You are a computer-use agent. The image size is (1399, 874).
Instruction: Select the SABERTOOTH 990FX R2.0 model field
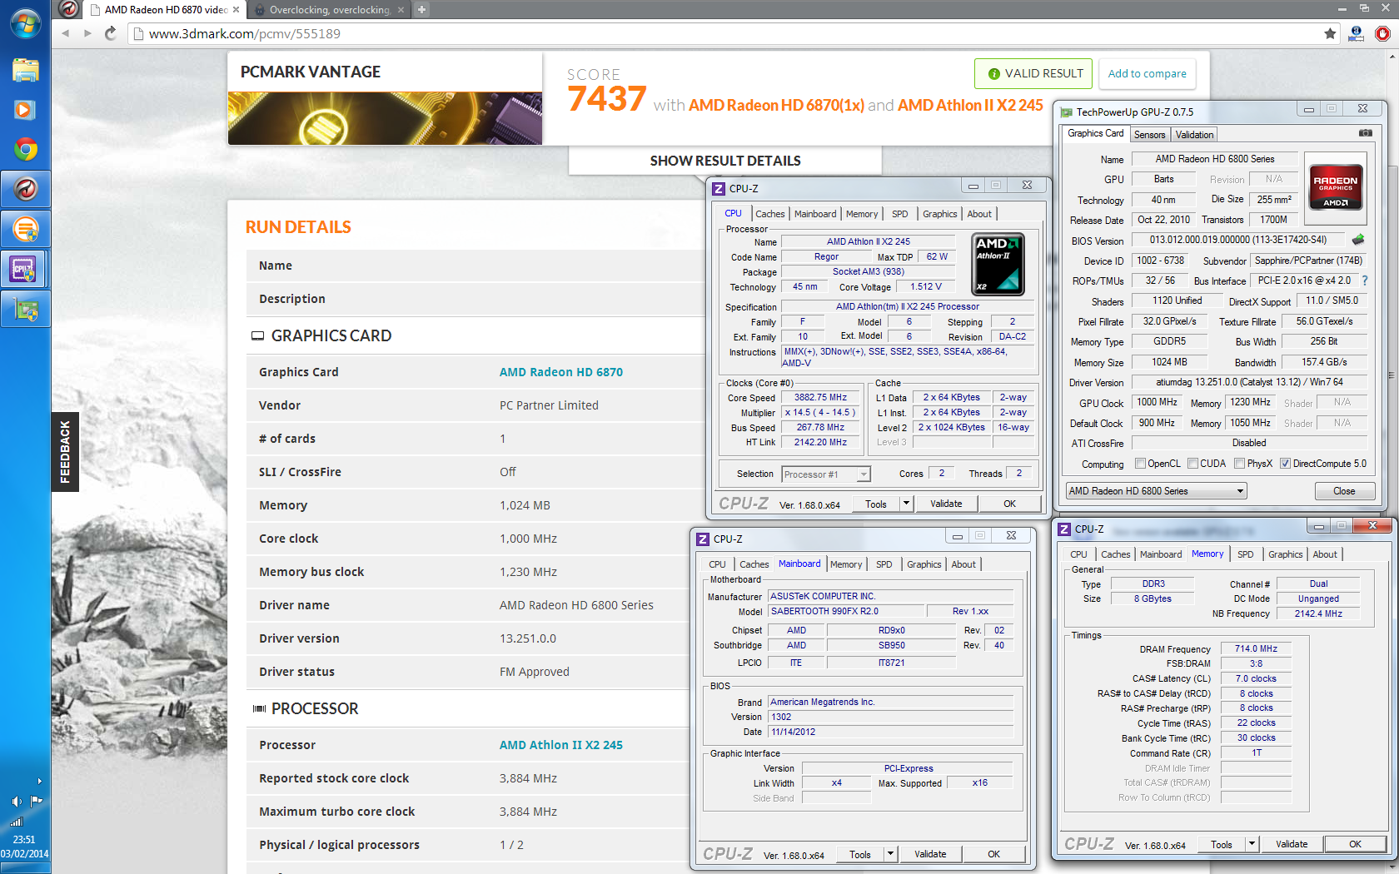[x=846, y=611]
